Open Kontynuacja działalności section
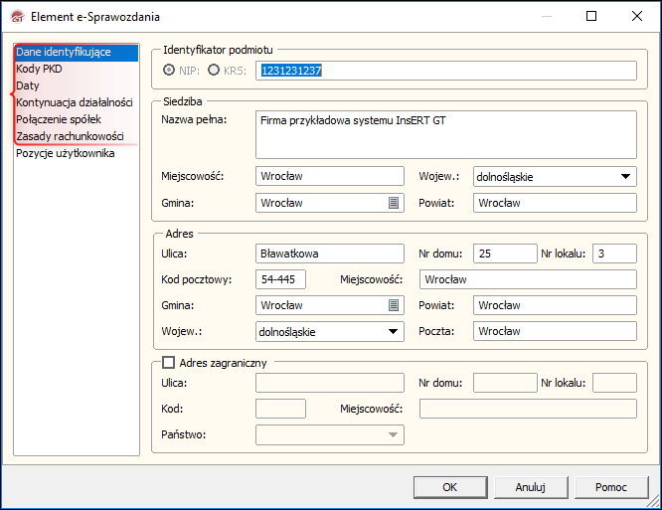 coord(77,102)
